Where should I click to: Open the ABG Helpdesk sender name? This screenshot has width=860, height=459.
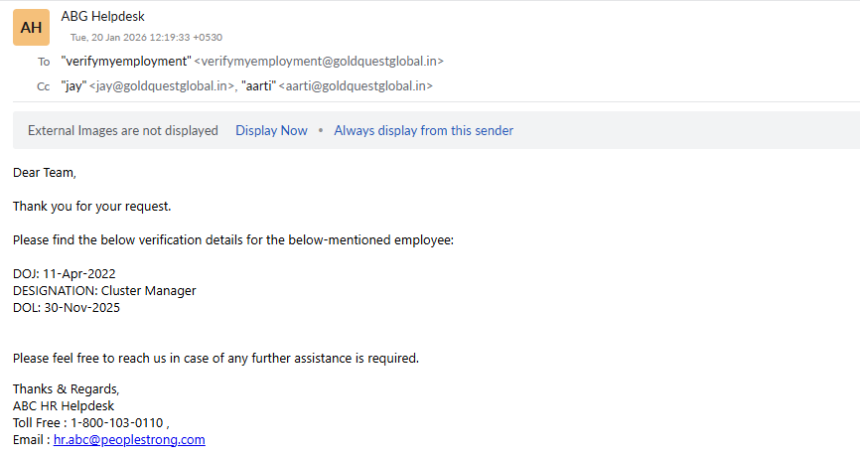pyautogui.click(x=101, y=16)
